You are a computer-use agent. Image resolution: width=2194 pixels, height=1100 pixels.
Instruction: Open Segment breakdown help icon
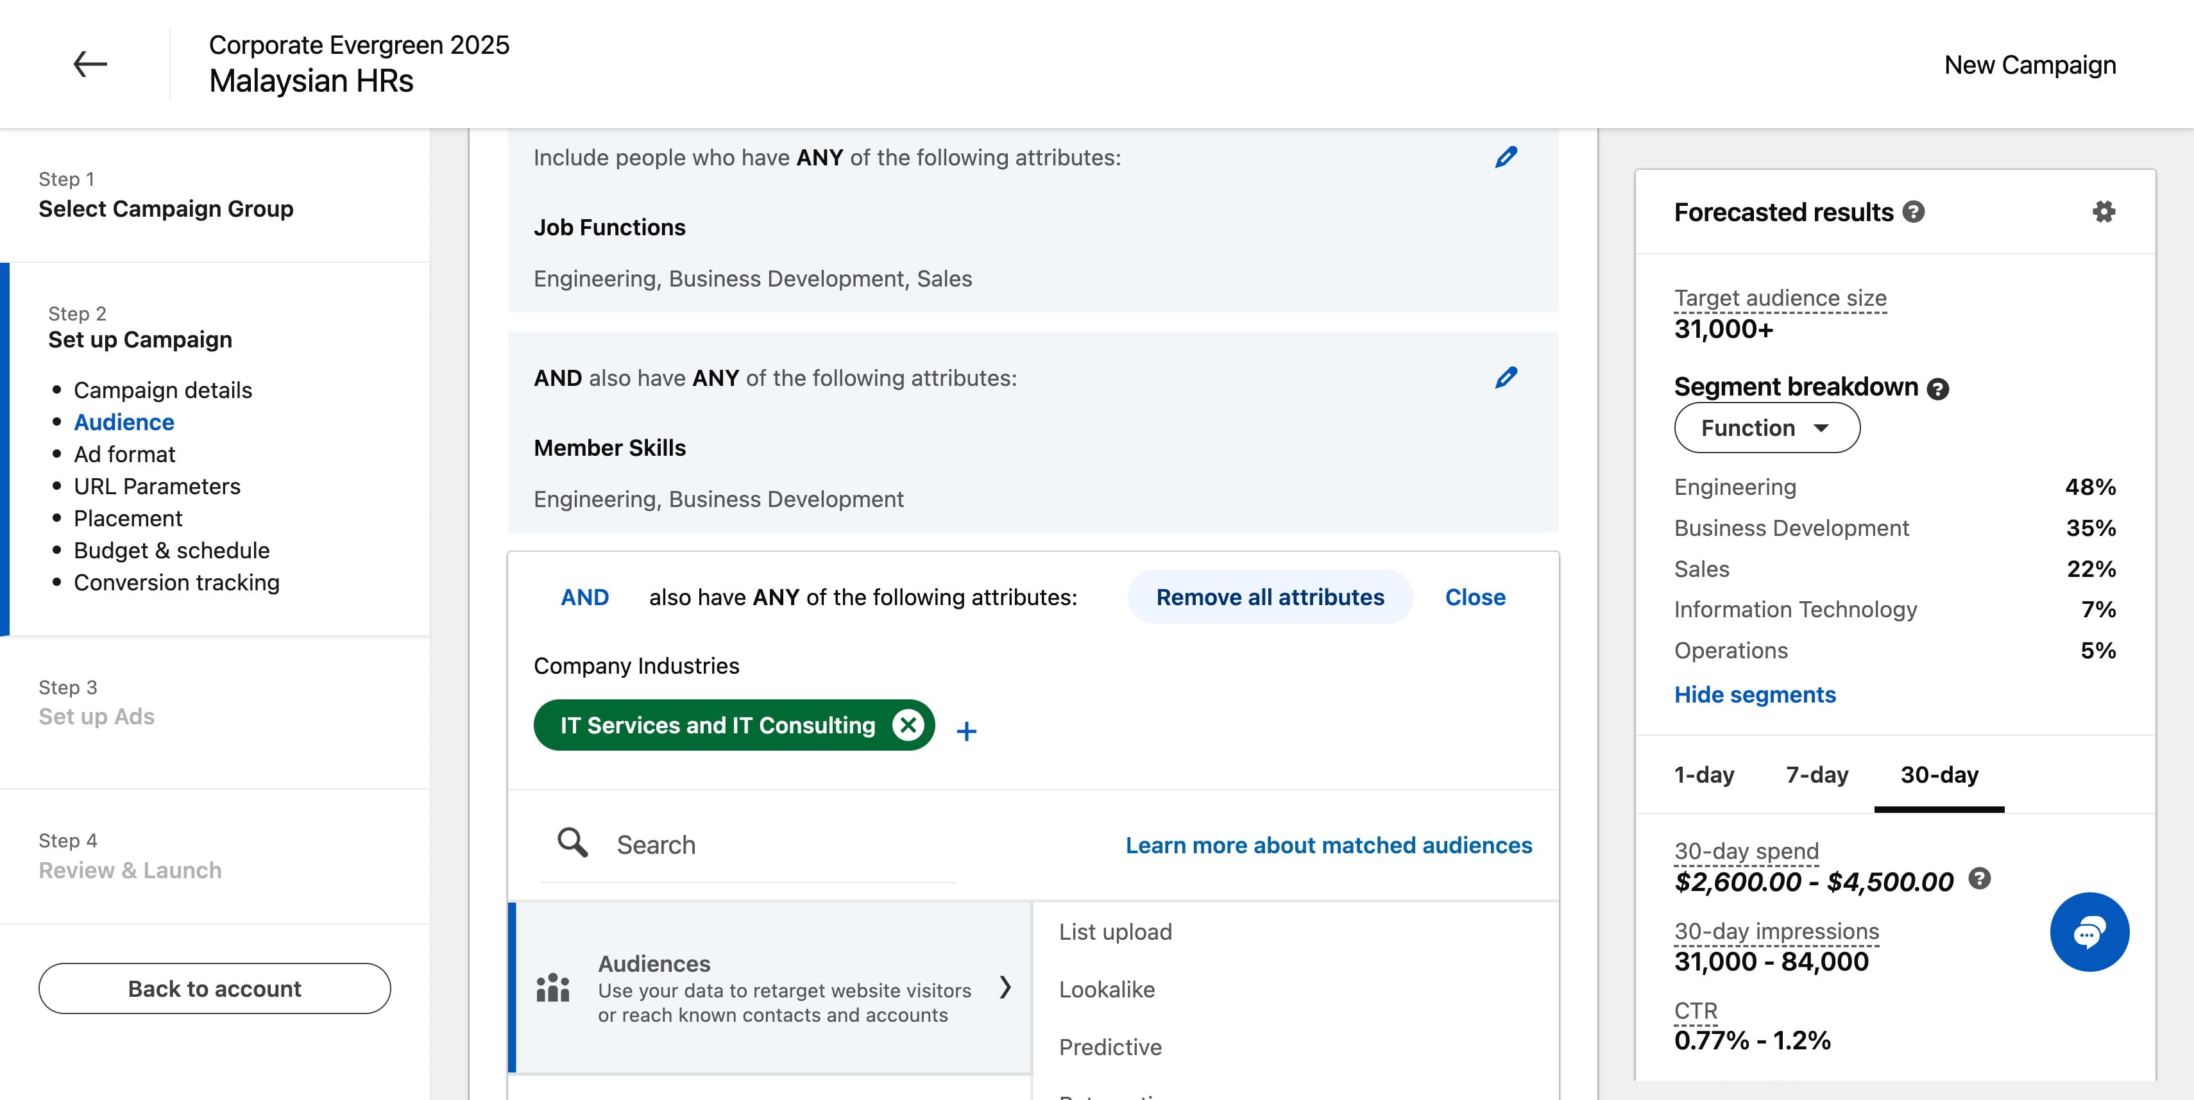[1937, 389]
